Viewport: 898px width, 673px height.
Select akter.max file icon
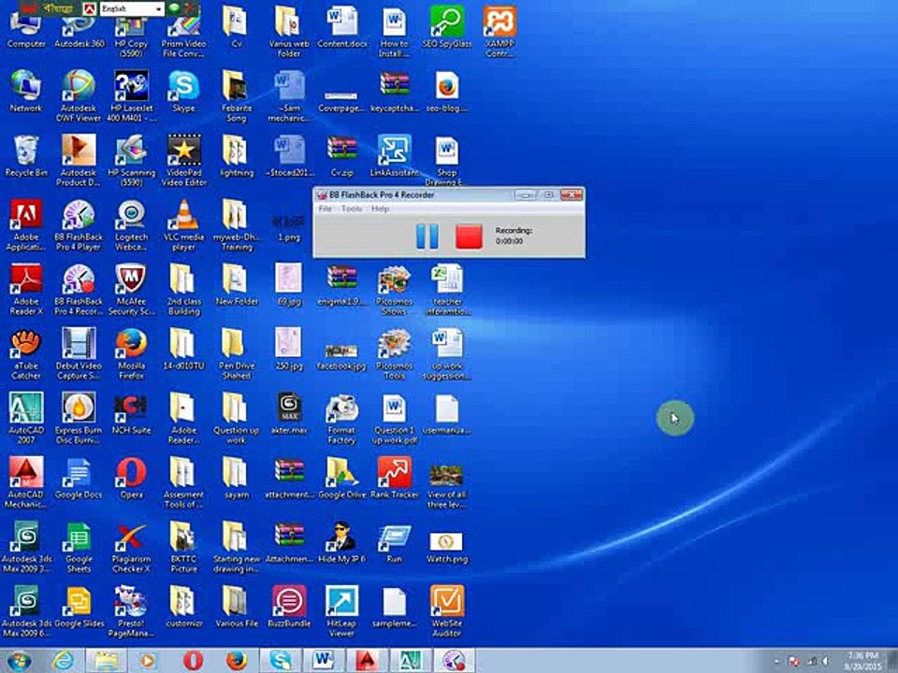coord(289,414)
